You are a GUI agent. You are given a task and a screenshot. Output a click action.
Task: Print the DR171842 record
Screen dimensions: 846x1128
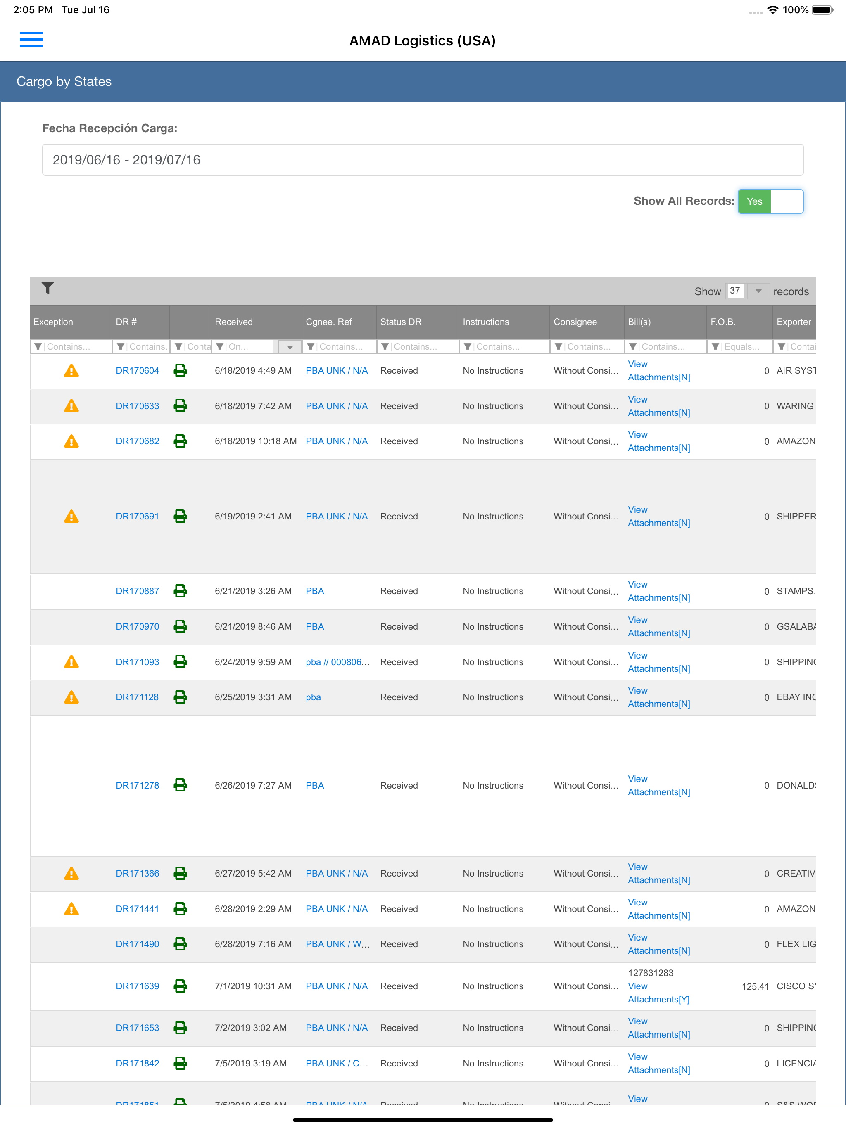click(x=180, y=1063)
